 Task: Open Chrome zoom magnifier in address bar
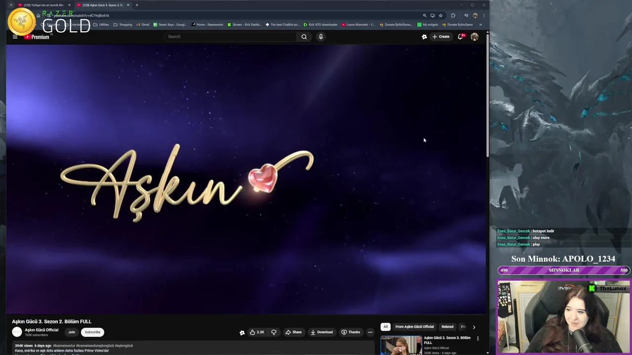pos(425,15)
